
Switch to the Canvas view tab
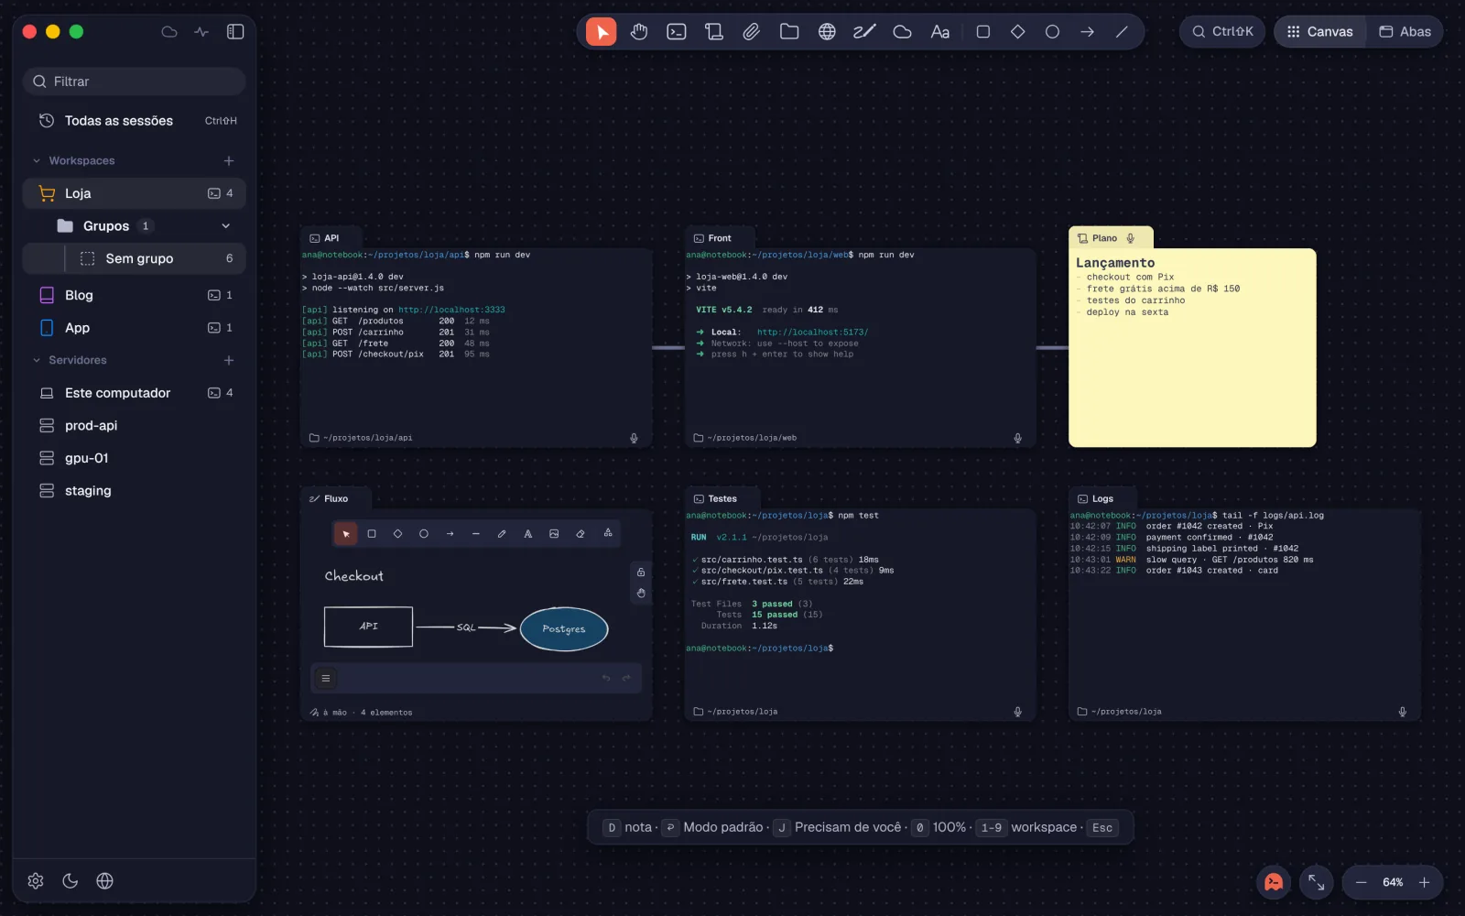1319,32
